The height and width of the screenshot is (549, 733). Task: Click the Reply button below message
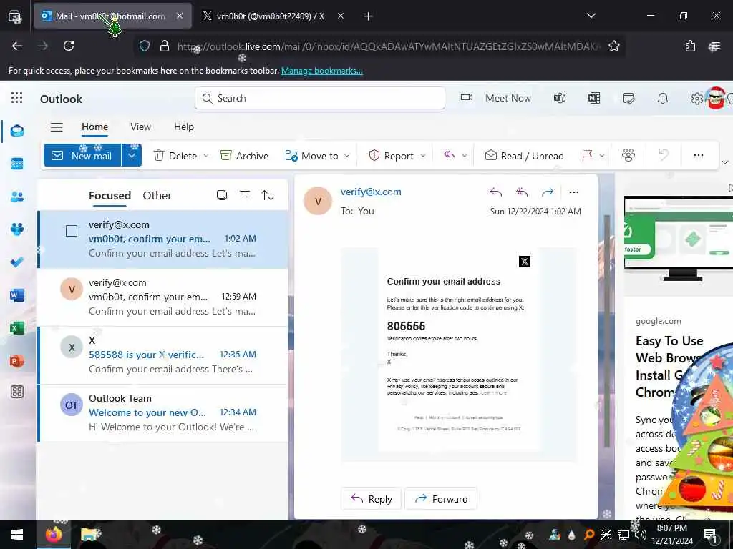pos(372,499)
